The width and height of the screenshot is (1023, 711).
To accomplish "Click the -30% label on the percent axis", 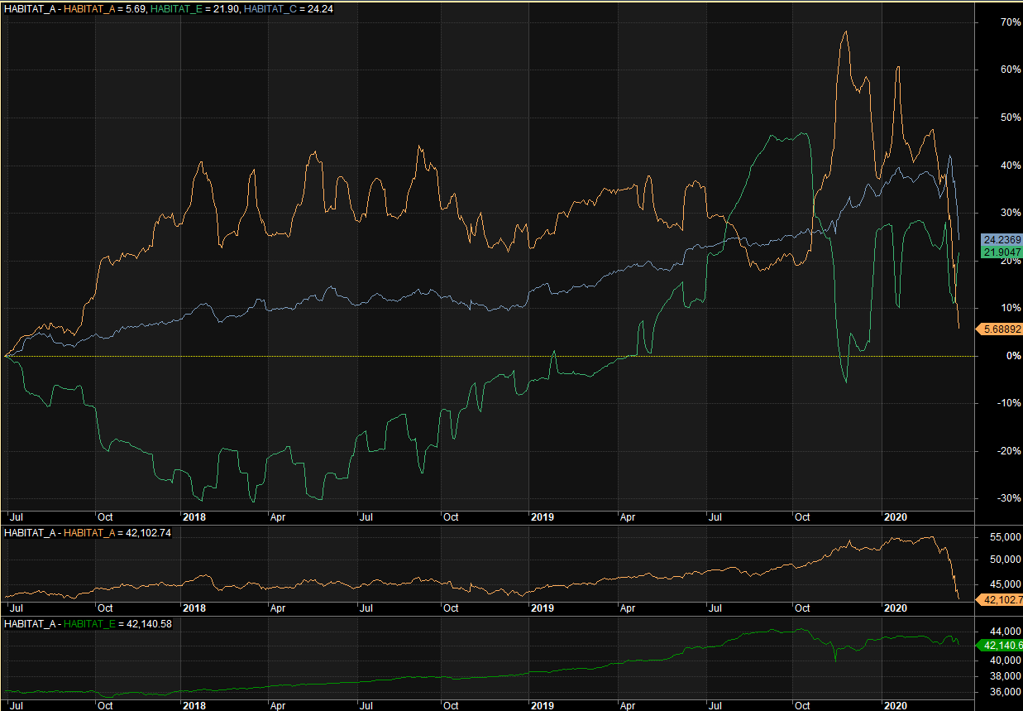I will click(x=1008, y=498).
